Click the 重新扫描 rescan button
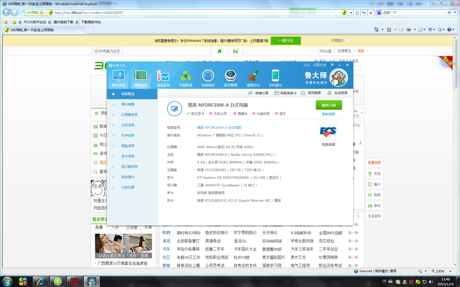 [x=329, y=105]
